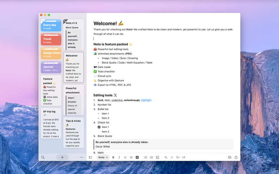This screenshot has height=174, width=279.
Task: Open the Feature packed note card
Action: pos(51,90)
